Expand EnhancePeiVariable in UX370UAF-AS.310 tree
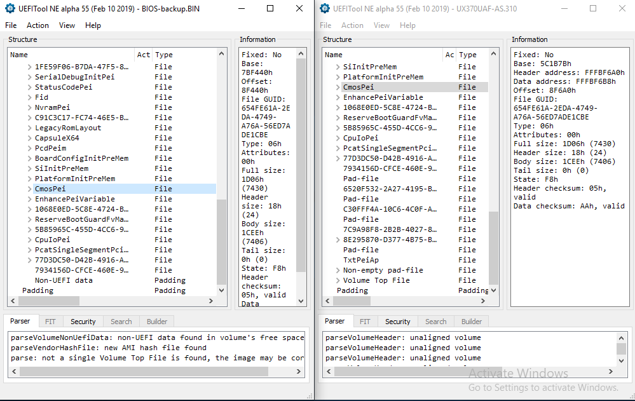This screenshot has width=635, height=401. [338, 97]
